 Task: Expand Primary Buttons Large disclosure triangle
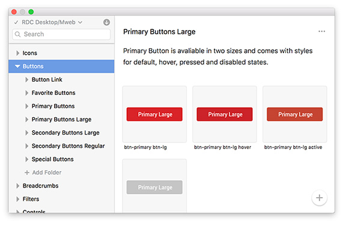[26, 120]
